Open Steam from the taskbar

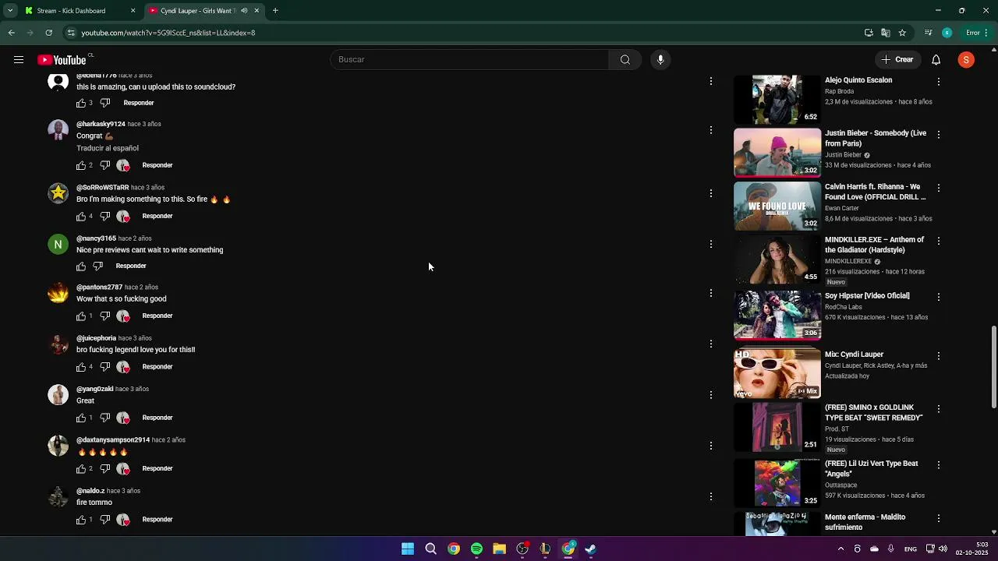(591, 549)
